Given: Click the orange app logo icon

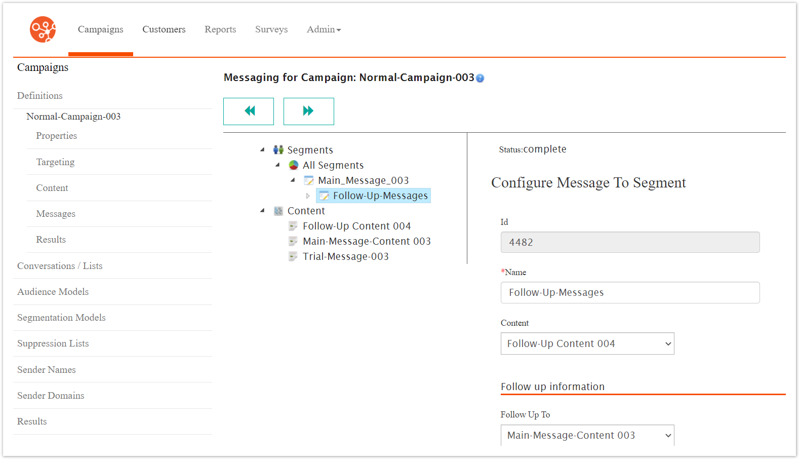Looking at the screenshot, I should [x=43, y=29].
